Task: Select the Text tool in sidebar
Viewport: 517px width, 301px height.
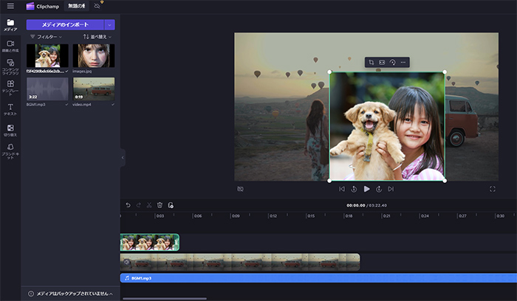Action: (10, 109)
